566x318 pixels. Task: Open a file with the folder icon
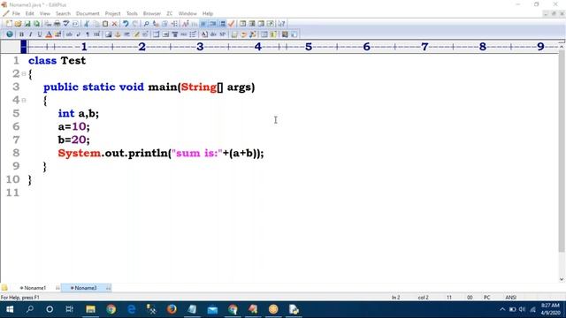coord(18,24)
